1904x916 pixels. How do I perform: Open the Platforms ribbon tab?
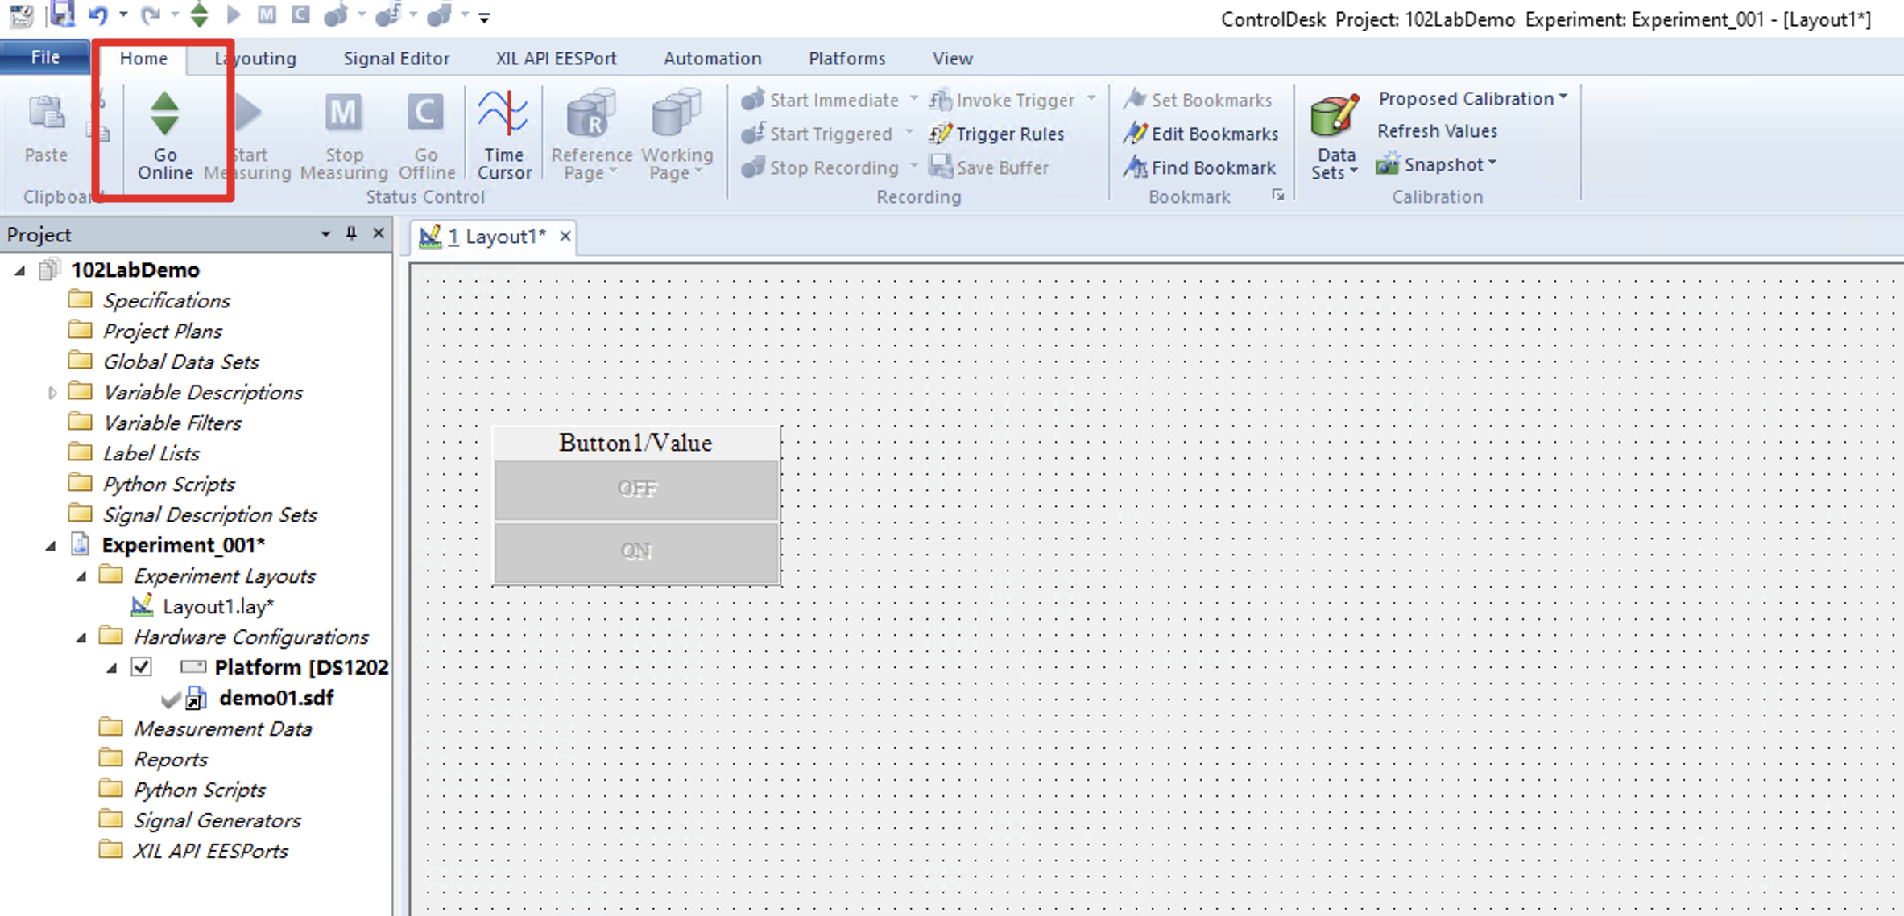(x=846, y=59)
